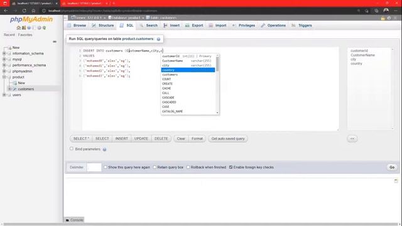
Task: Click the INSERT template button
Action: point(121,139)
